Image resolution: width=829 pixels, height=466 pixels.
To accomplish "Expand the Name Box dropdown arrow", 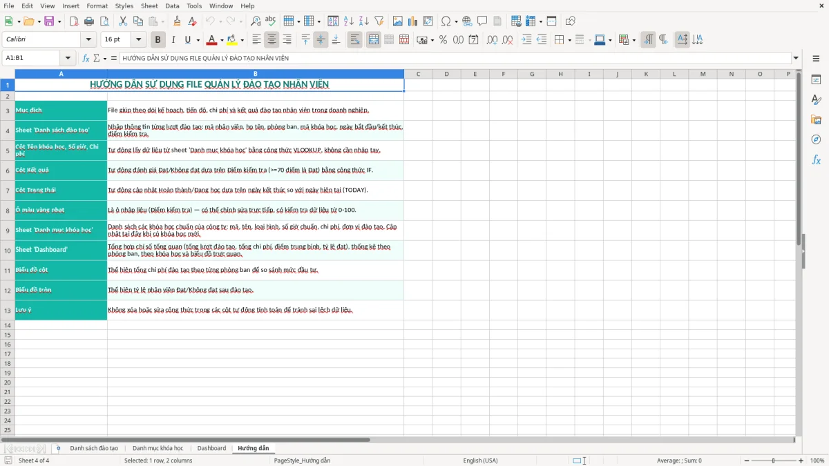I will pos(68,59).
